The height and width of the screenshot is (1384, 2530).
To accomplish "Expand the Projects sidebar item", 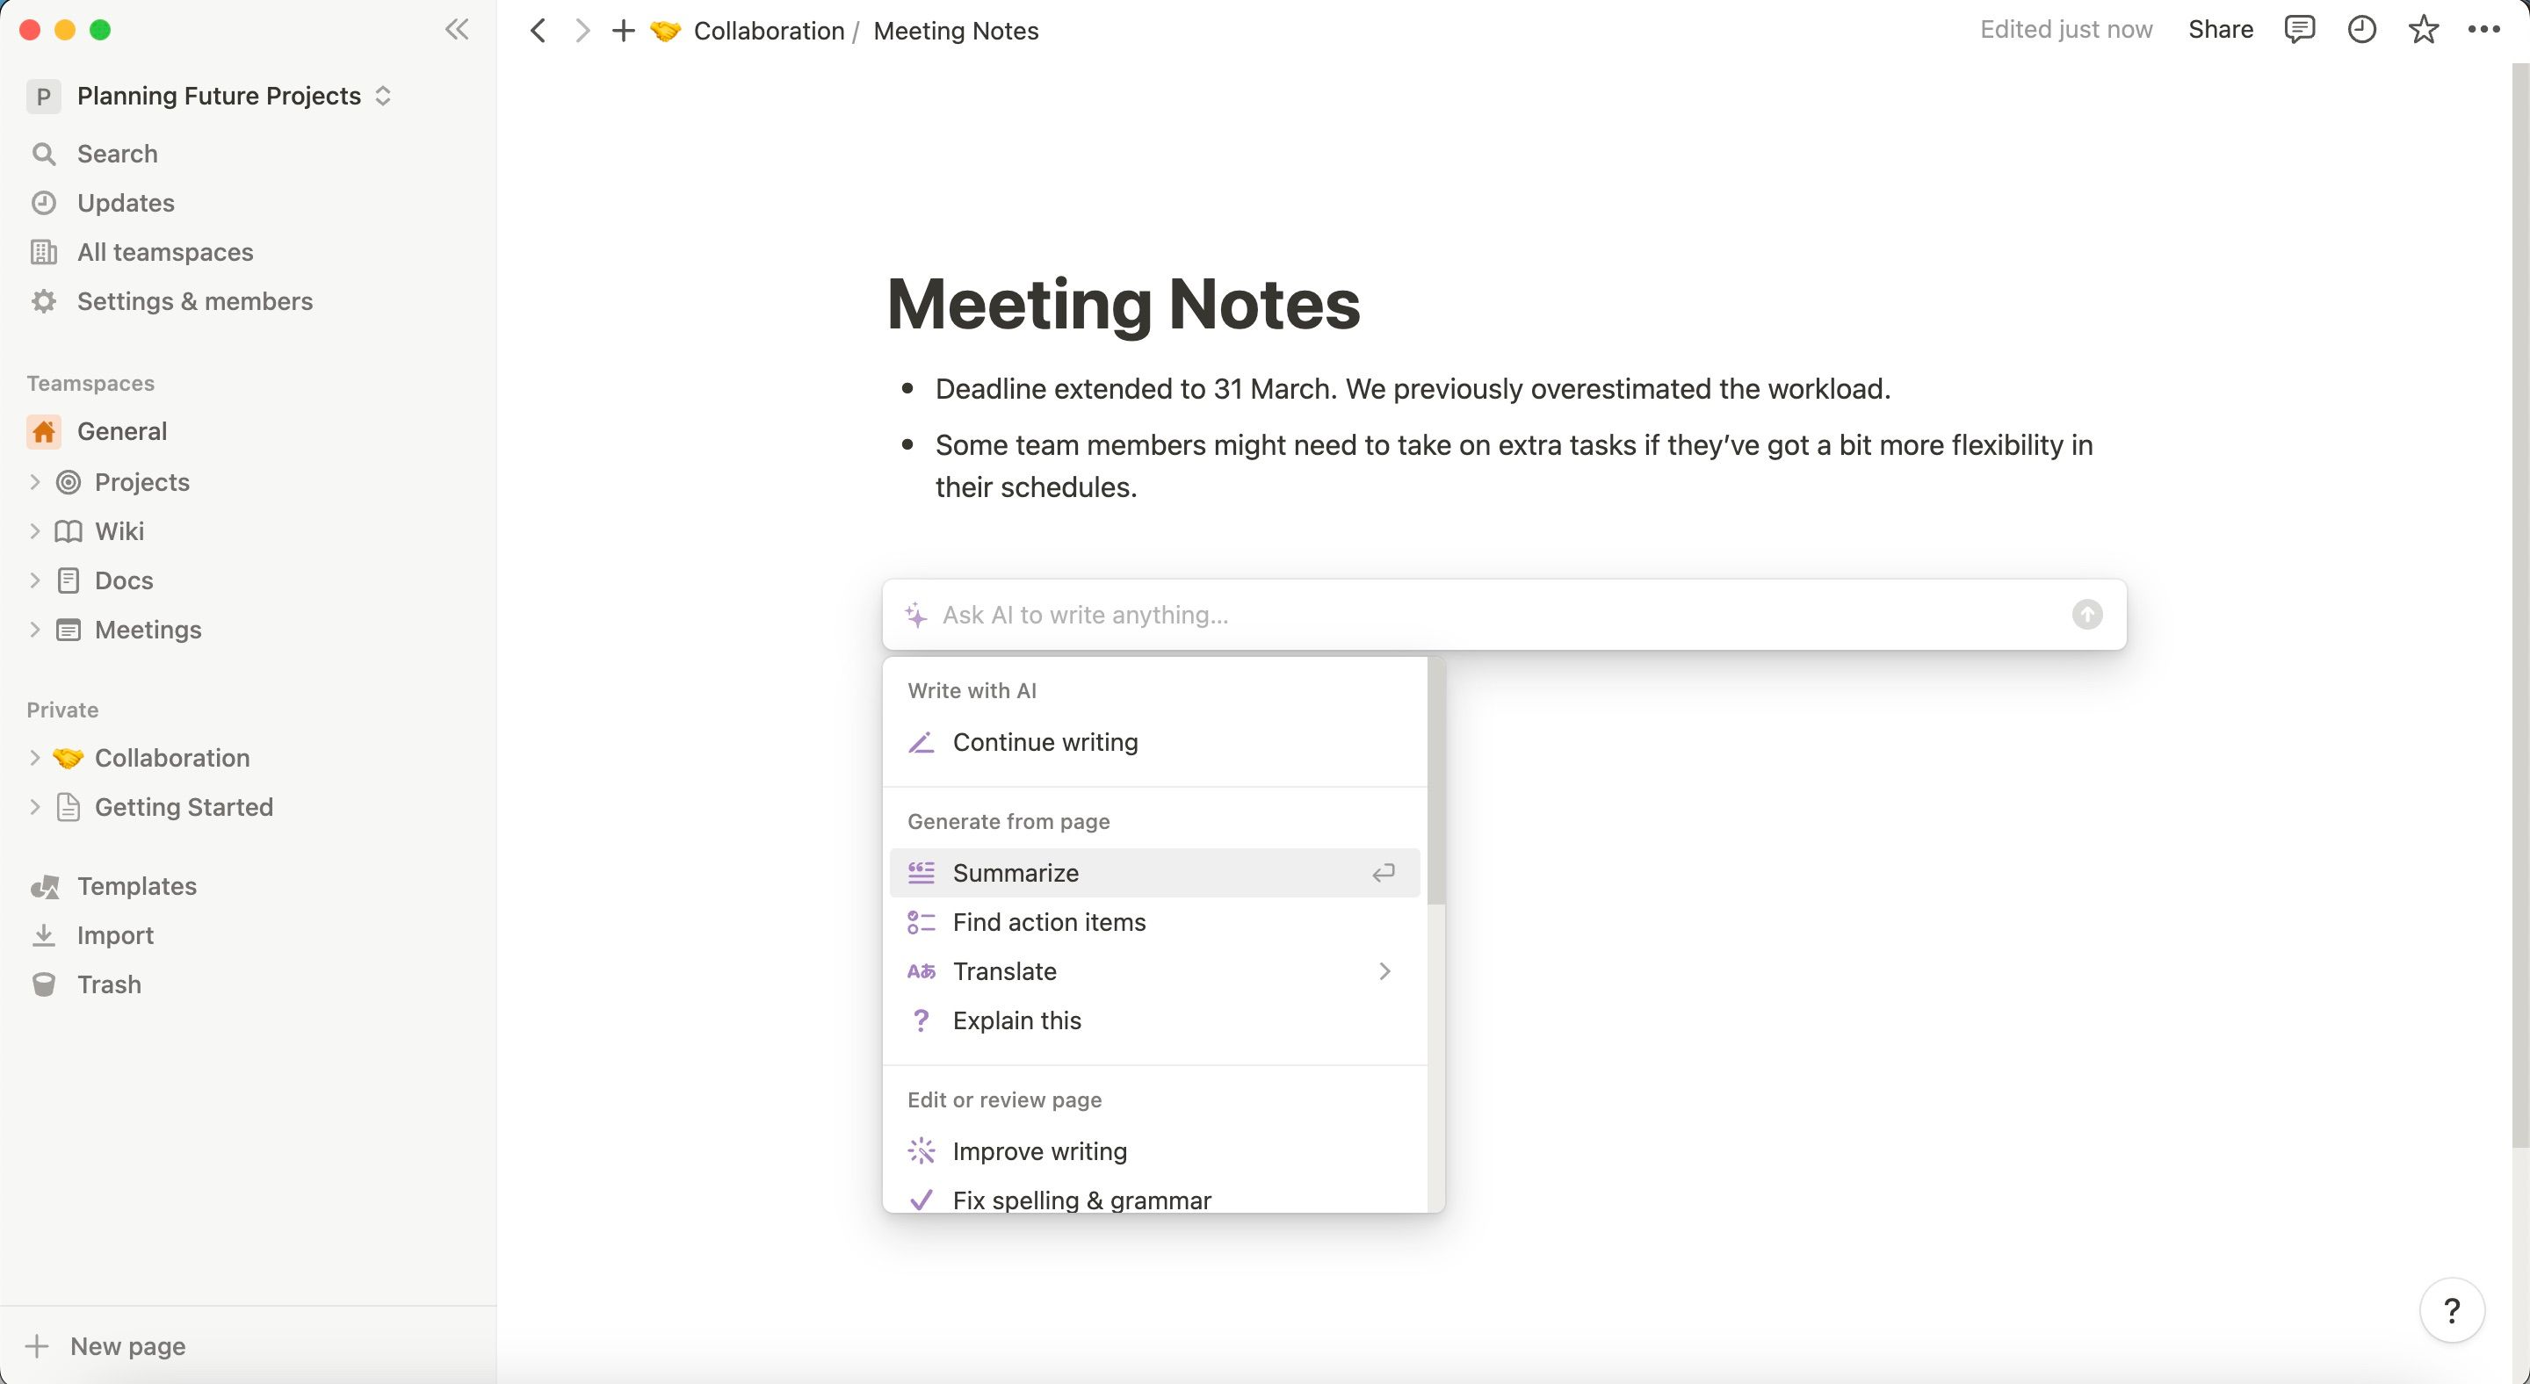I will pos(33,480).
